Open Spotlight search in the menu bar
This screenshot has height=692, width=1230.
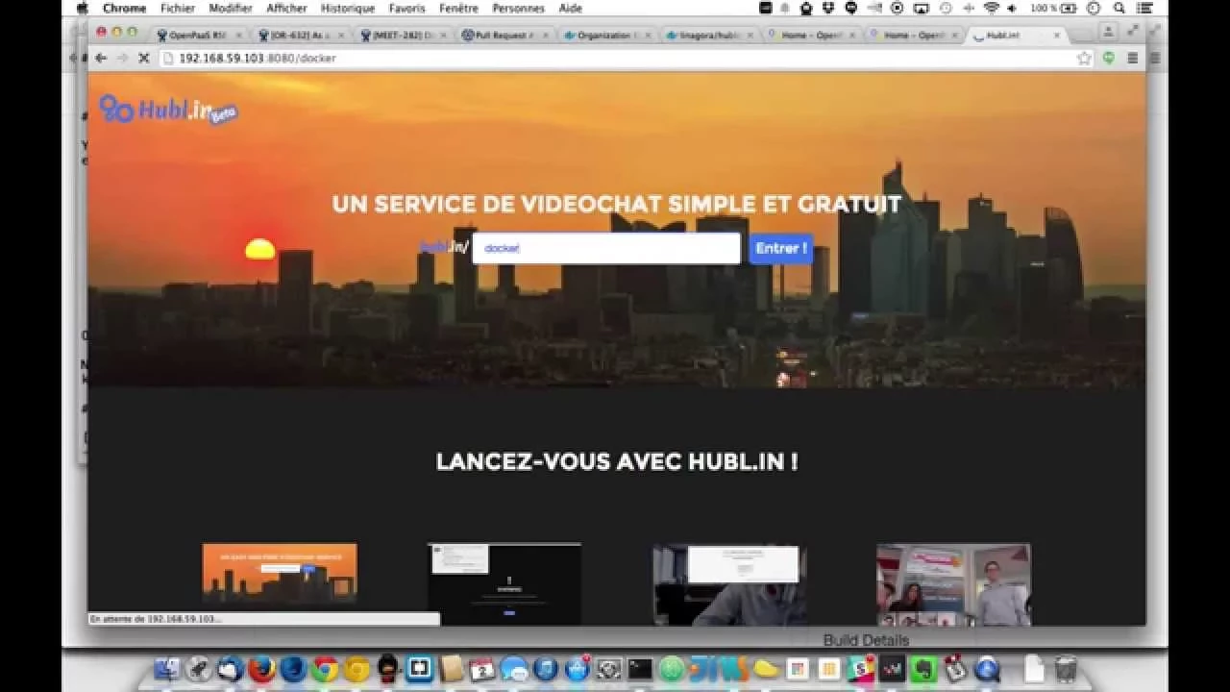[x=1119, y=8]
